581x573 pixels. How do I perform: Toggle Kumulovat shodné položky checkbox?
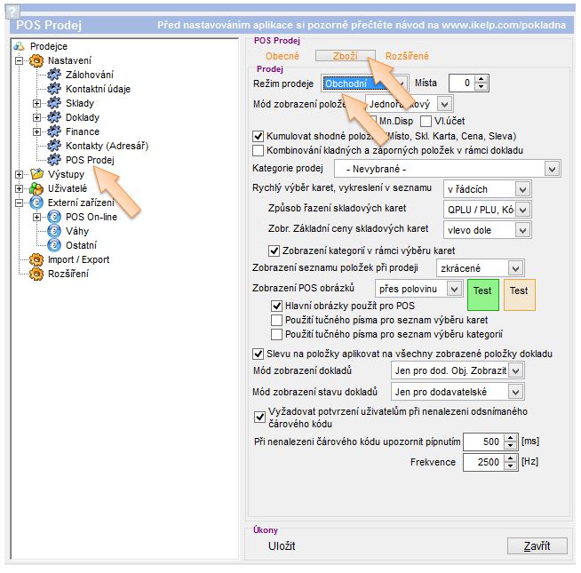(x=259, y=137)
